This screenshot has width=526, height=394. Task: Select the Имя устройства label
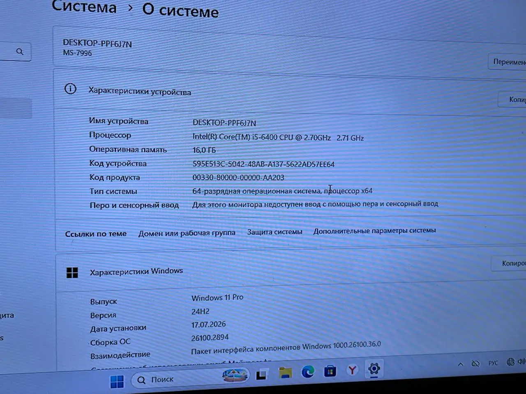pyautogui.click(x=118, y=121)
